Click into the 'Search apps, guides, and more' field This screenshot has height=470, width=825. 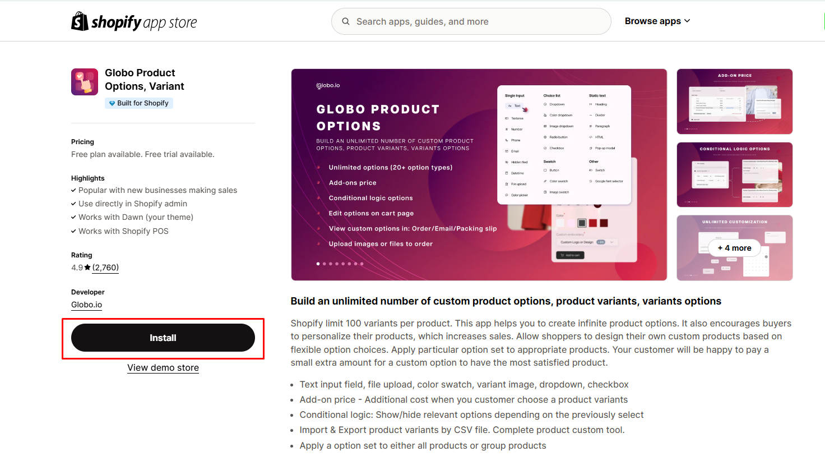click(x=471, y=21)
